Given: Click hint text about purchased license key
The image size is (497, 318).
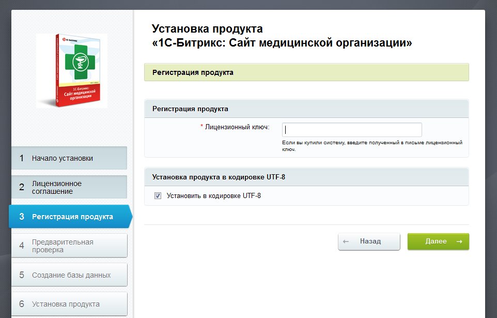Looking at the screenshot, I should tap(372, 146).
